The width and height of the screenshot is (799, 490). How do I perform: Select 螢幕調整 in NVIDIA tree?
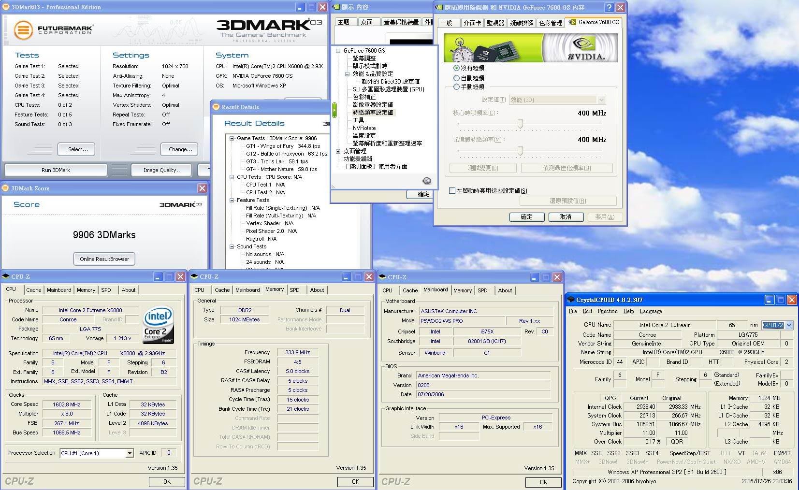[x=364, y=58]
